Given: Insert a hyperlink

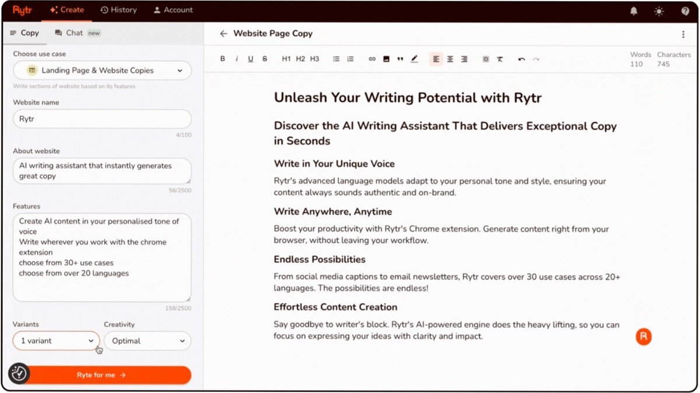Looking at the screenshot, I should [372, 59].
